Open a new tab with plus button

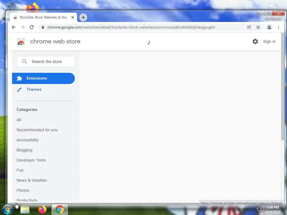pos(83,17)
